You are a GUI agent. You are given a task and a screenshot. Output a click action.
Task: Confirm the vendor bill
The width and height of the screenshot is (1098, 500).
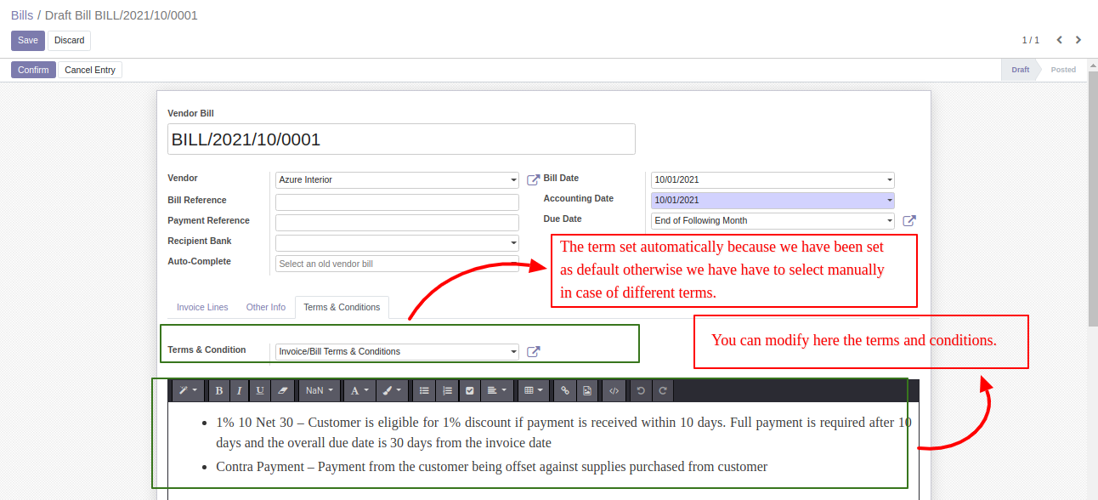point(33,70)
